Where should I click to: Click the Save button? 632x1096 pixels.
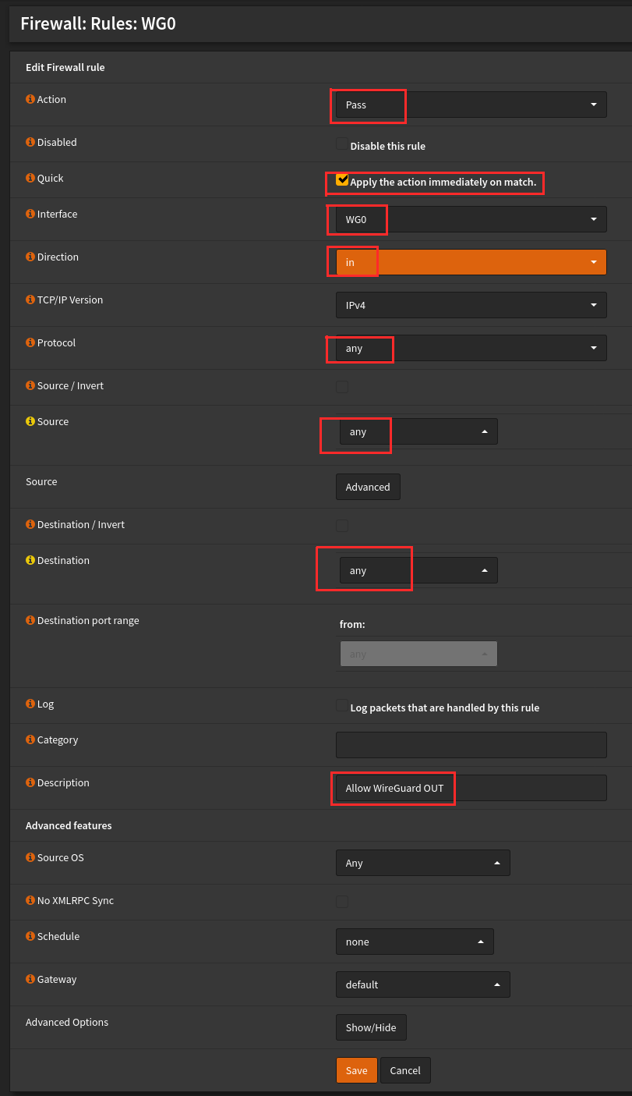coord(356,1070)
